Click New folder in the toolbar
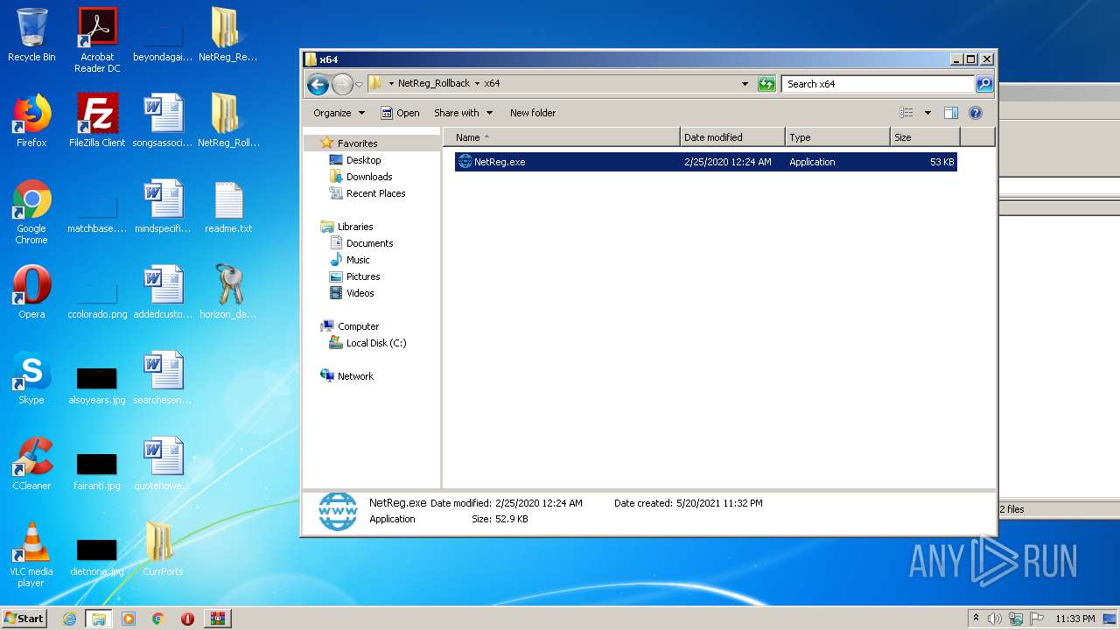The width and height of the screenshot is (1120, 630). (x=533, y=113)
